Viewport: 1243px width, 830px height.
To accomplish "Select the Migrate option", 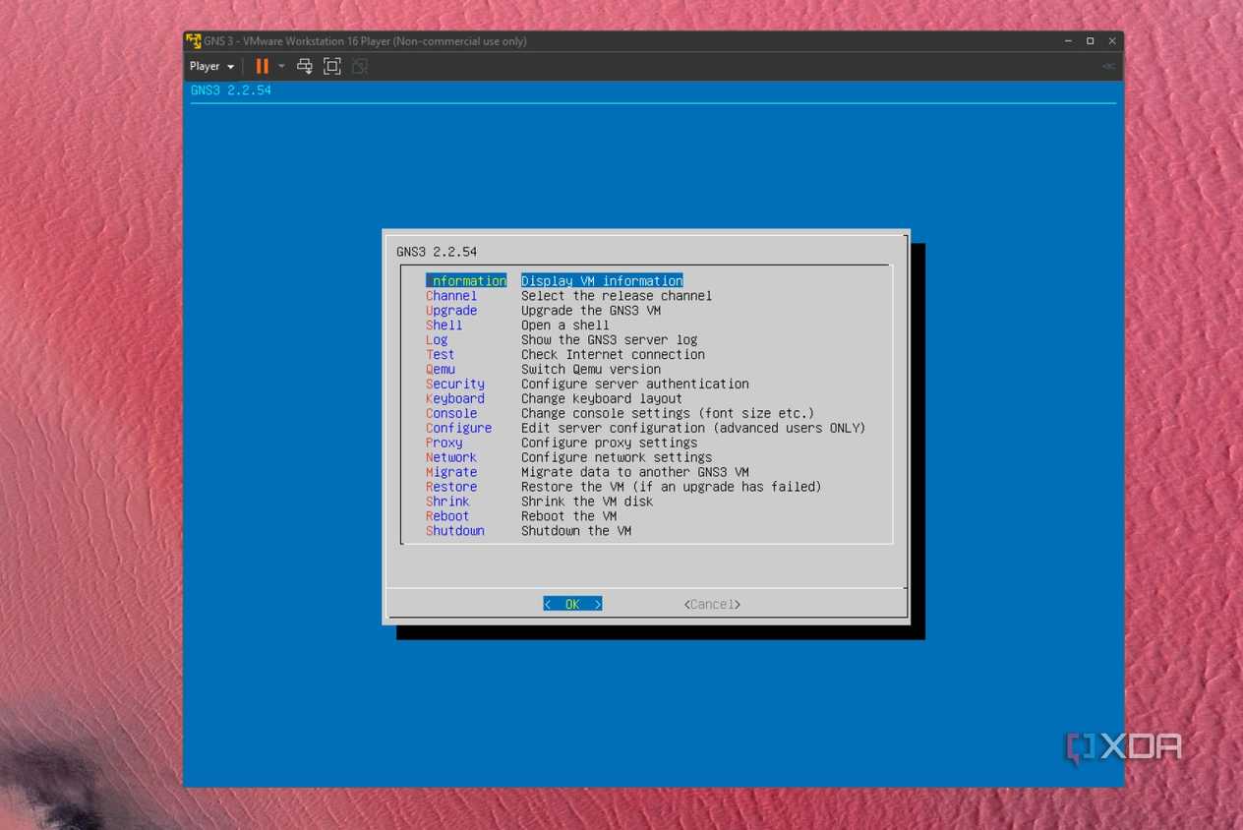I will (451, 473).
